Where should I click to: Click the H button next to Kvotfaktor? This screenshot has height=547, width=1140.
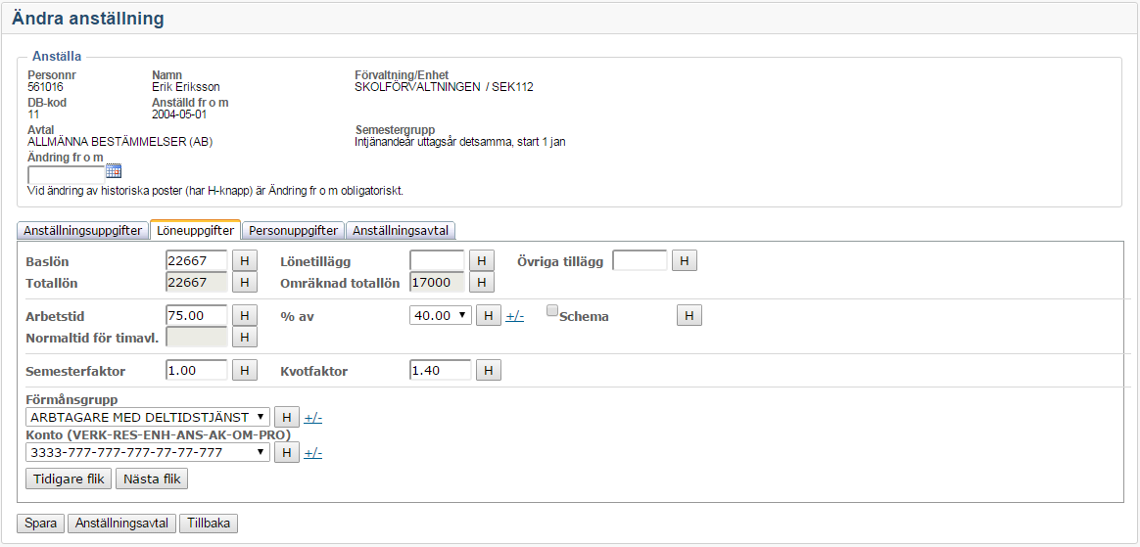point(489,371)
